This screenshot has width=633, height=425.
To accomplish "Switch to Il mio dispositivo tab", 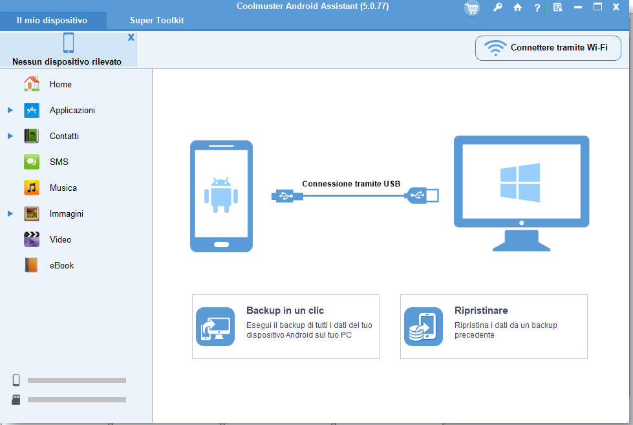I will 53,20.
